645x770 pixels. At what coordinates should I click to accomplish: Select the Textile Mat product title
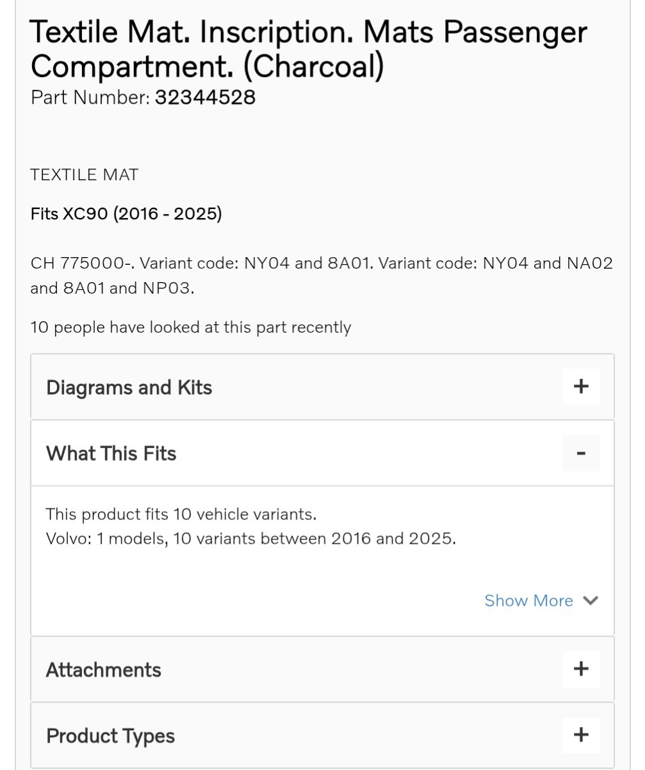click(x=309, y=49)
